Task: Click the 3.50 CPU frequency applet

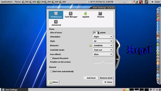Action: (x=40, y=2)
